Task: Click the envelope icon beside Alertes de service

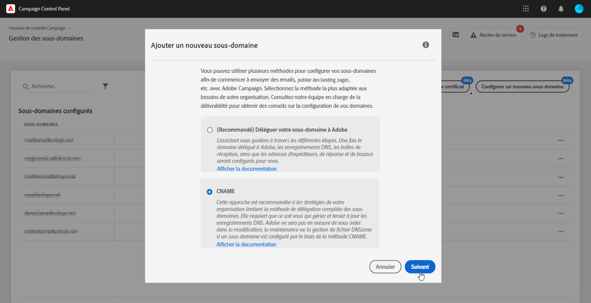Action: coord(456,35)
